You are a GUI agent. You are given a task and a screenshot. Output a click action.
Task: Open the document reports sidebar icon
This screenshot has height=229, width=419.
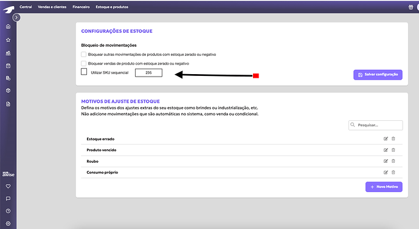[9, 104]
